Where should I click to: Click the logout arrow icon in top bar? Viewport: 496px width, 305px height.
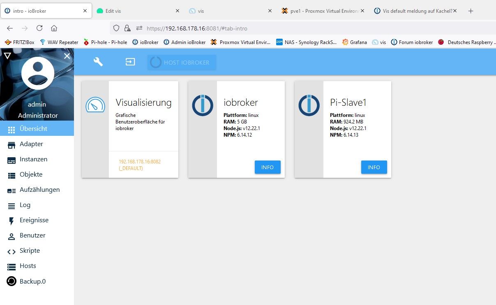(x=130, y=62)
